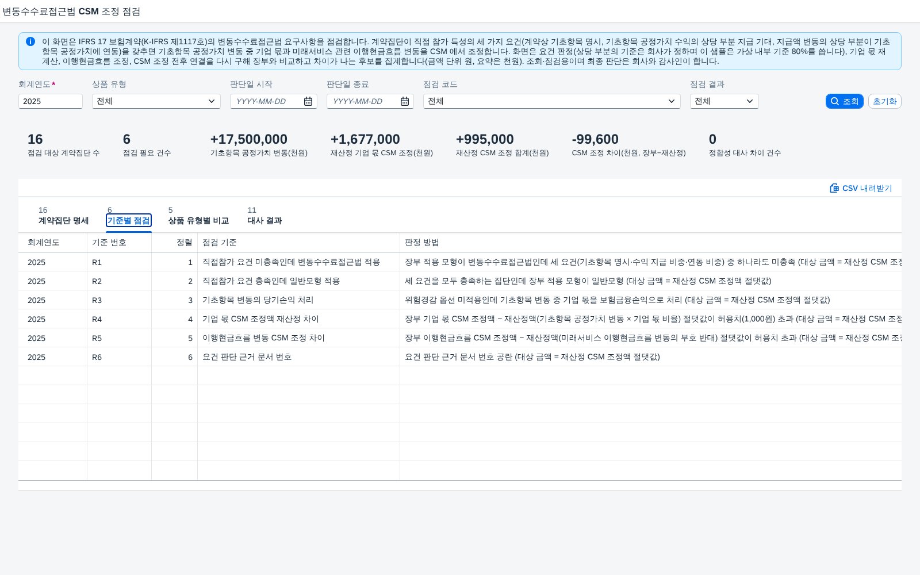Screen dimensions: 920x575
Task: Open the 대사 결과 tab
Action: point(264,216)
